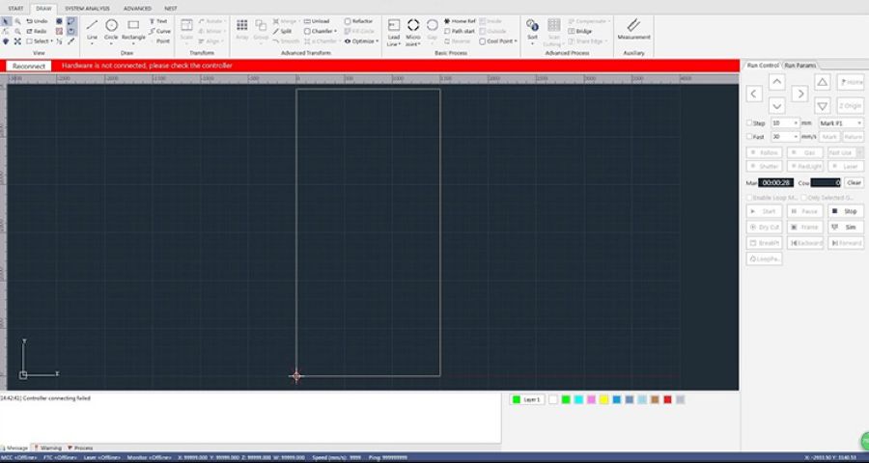Expand the Step distance combo box

(x=796, y=123)
